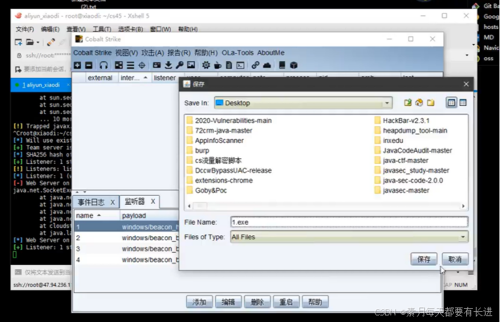Screen dimensions: 500x322
Task: Click the coffee cup Java applet icon
Action: (x=217, y=66)
